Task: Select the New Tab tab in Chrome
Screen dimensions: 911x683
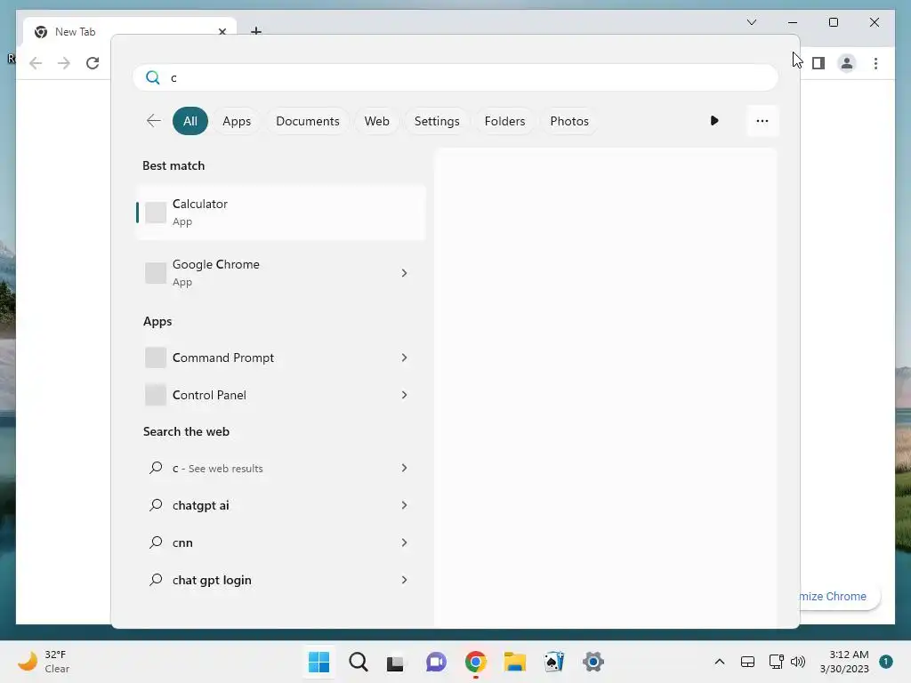Action: [x=130, y=32]
